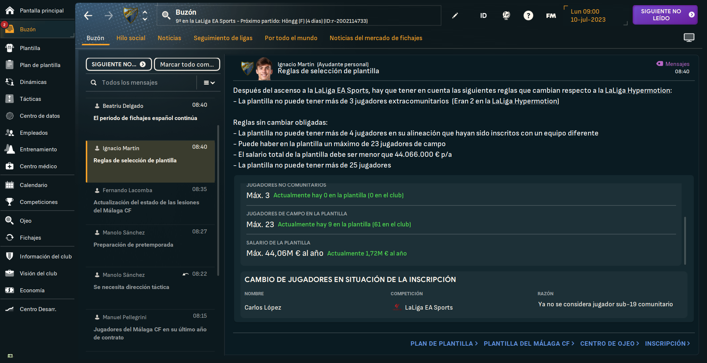Image resolution: width=707 pixels, height=363 pixels.
Task: Open Ojeo magnifier icon in sidebar
Action: click(x=10, y=221)
